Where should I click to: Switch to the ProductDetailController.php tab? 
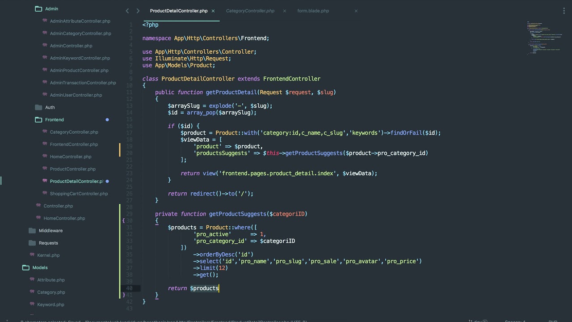(x=179, y=11)
